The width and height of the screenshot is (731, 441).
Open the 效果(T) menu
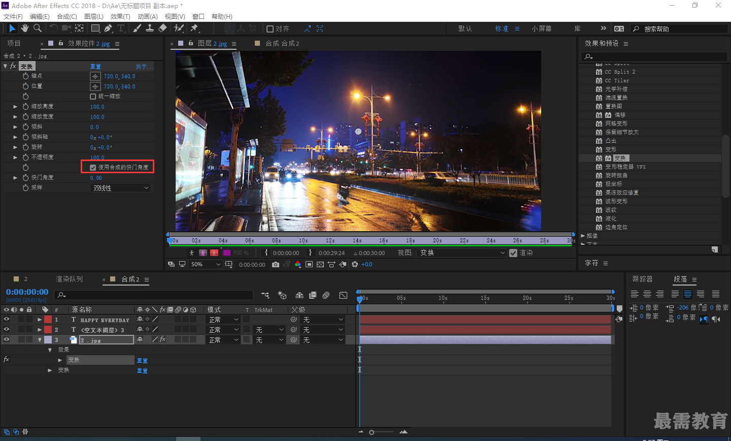pos(120,16)
